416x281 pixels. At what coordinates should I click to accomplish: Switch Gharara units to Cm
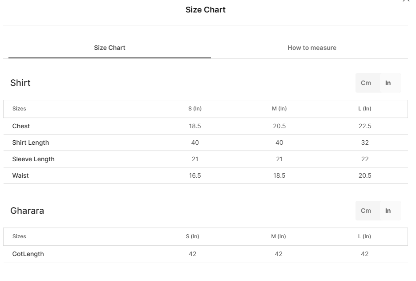[x=366, y=211]
